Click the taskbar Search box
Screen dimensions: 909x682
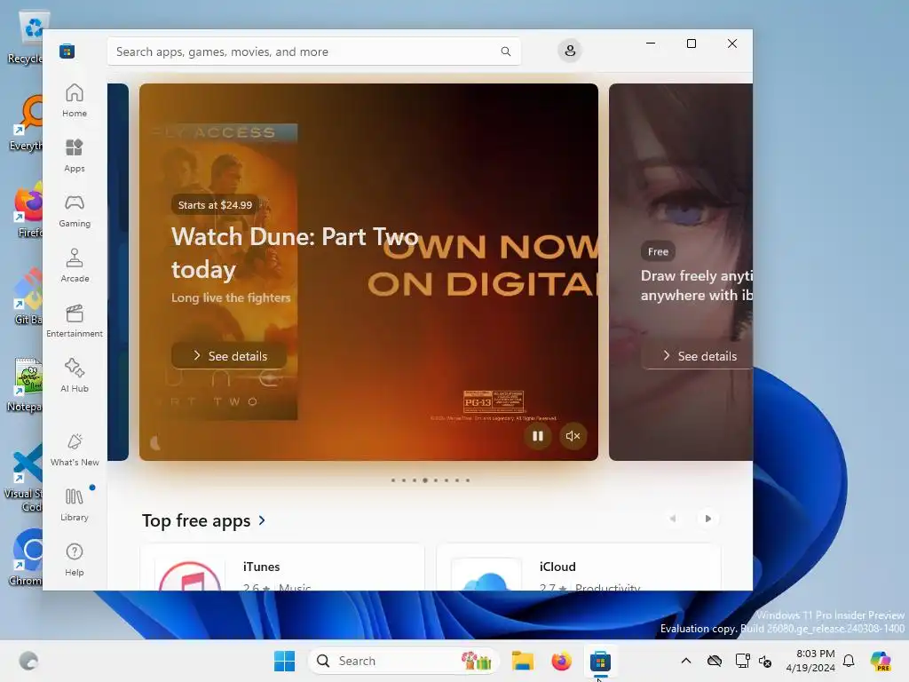point(404,661)
